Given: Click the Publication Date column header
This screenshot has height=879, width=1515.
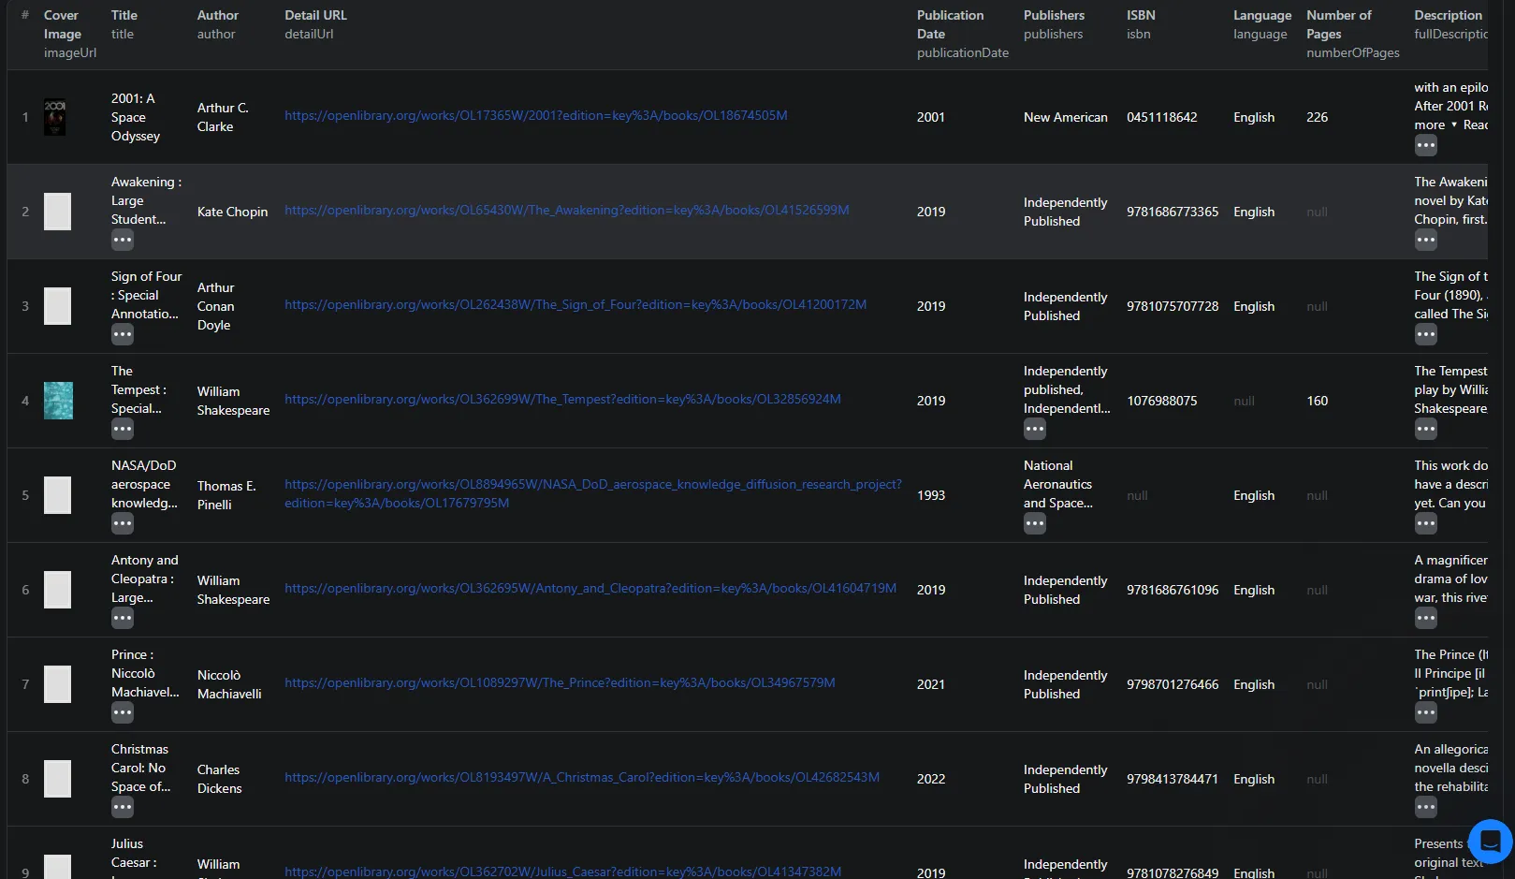Looking at the screenshot, I should tap(950, 24).
